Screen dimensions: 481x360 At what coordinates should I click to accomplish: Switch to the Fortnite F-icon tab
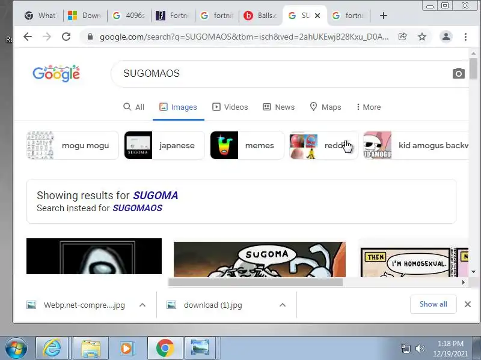point(173,16)
